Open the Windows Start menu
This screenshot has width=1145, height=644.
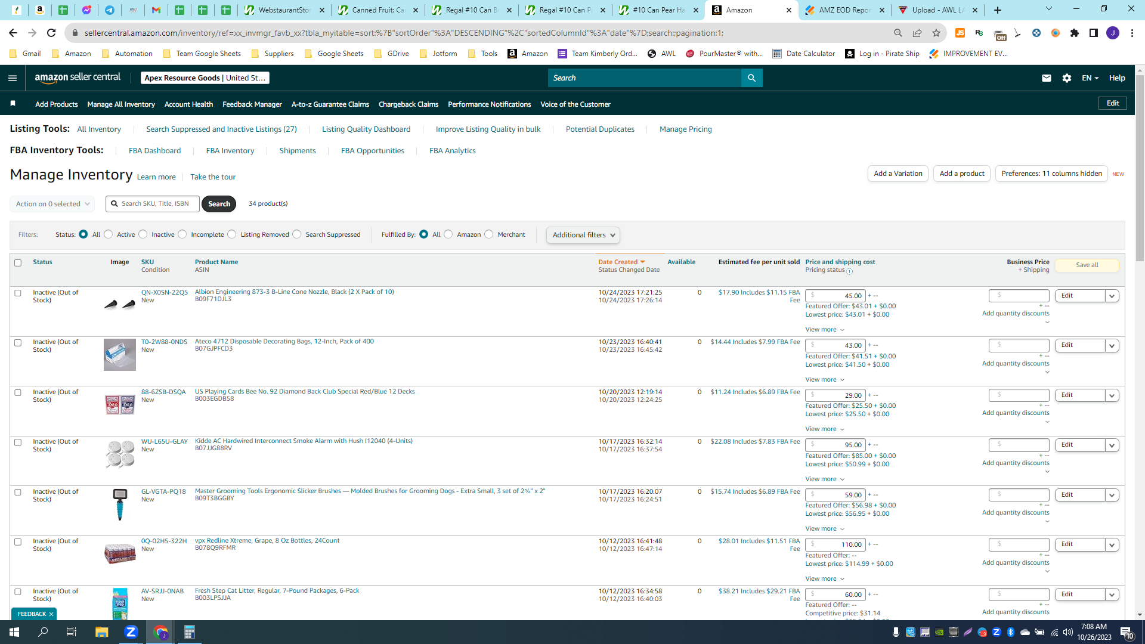tap(14, 632)
